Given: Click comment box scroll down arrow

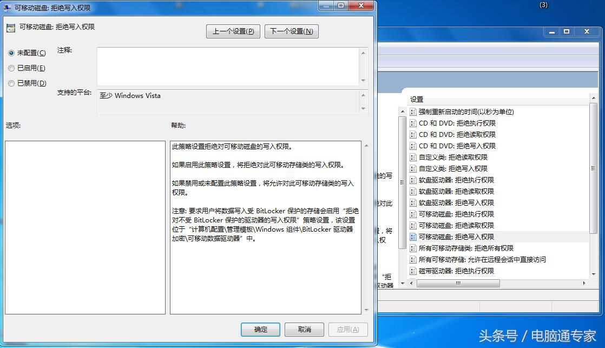Looking at the screenshot, I should (363, 81).
